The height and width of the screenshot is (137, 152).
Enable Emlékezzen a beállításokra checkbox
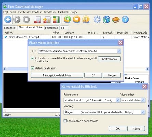pyautogui.click(x=65, y=121)
